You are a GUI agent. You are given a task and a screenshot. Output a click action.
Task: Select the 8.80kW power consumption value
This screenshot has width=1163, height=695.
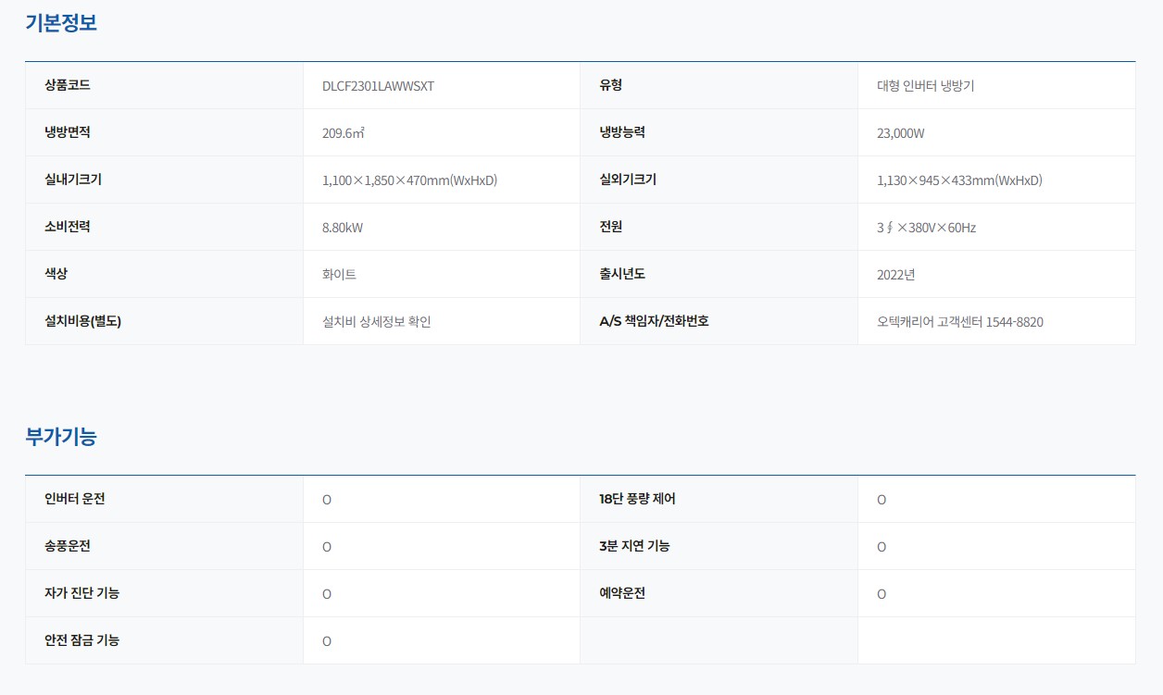[x=343, y=228]
